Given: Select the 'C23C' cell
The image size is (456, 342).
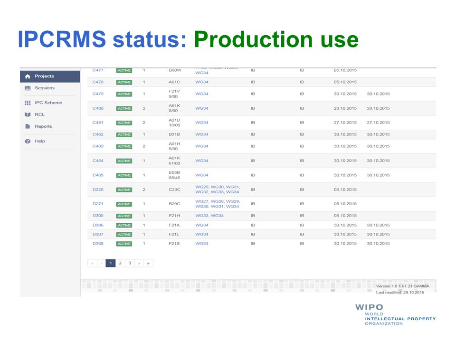Looking at the screenshot, I should [174, 190].
